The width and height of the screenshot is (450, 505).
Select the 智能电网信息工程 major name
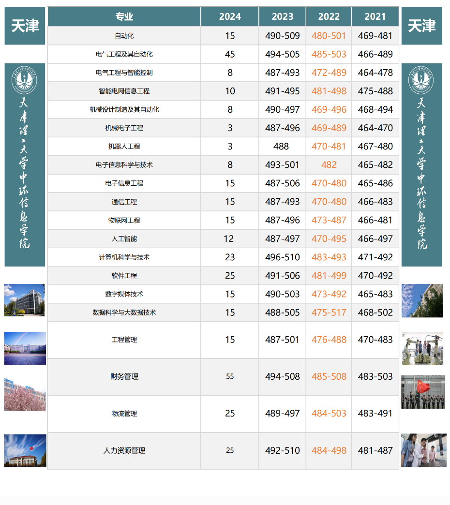pyautogui.click(x=124, y=91)
